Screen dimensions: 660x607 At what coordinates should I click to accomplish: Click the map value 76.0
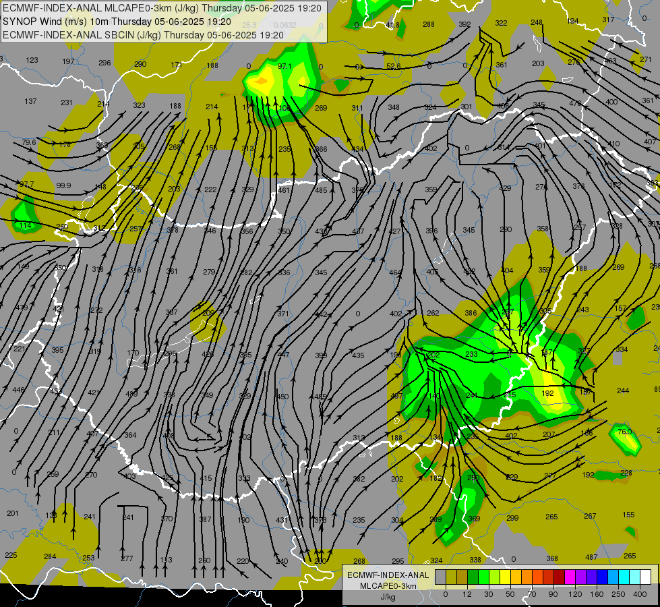[x=625, y=432]
